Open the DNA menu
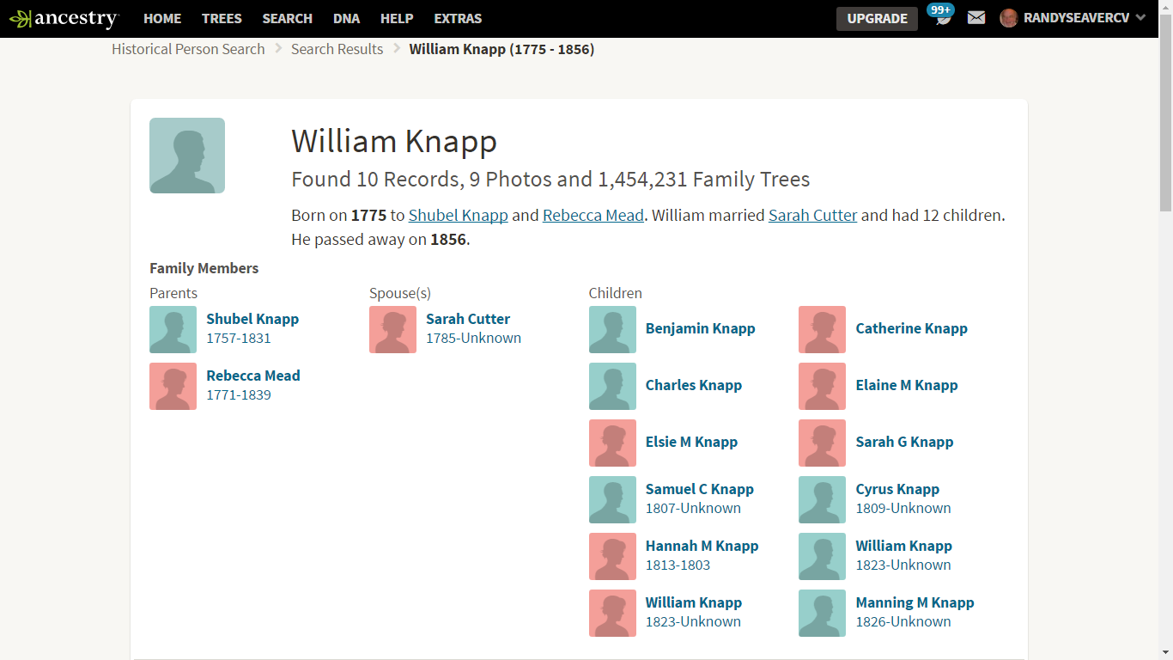1173x660 pixels. pos(346,18)
